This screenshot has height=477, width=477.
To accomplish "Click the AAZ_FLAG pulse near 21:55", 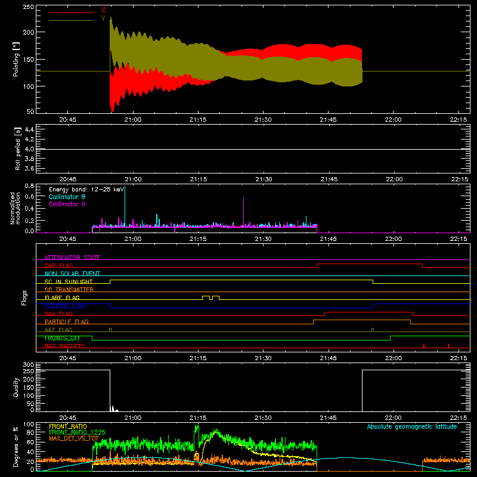I will click(x=373, y=330).
